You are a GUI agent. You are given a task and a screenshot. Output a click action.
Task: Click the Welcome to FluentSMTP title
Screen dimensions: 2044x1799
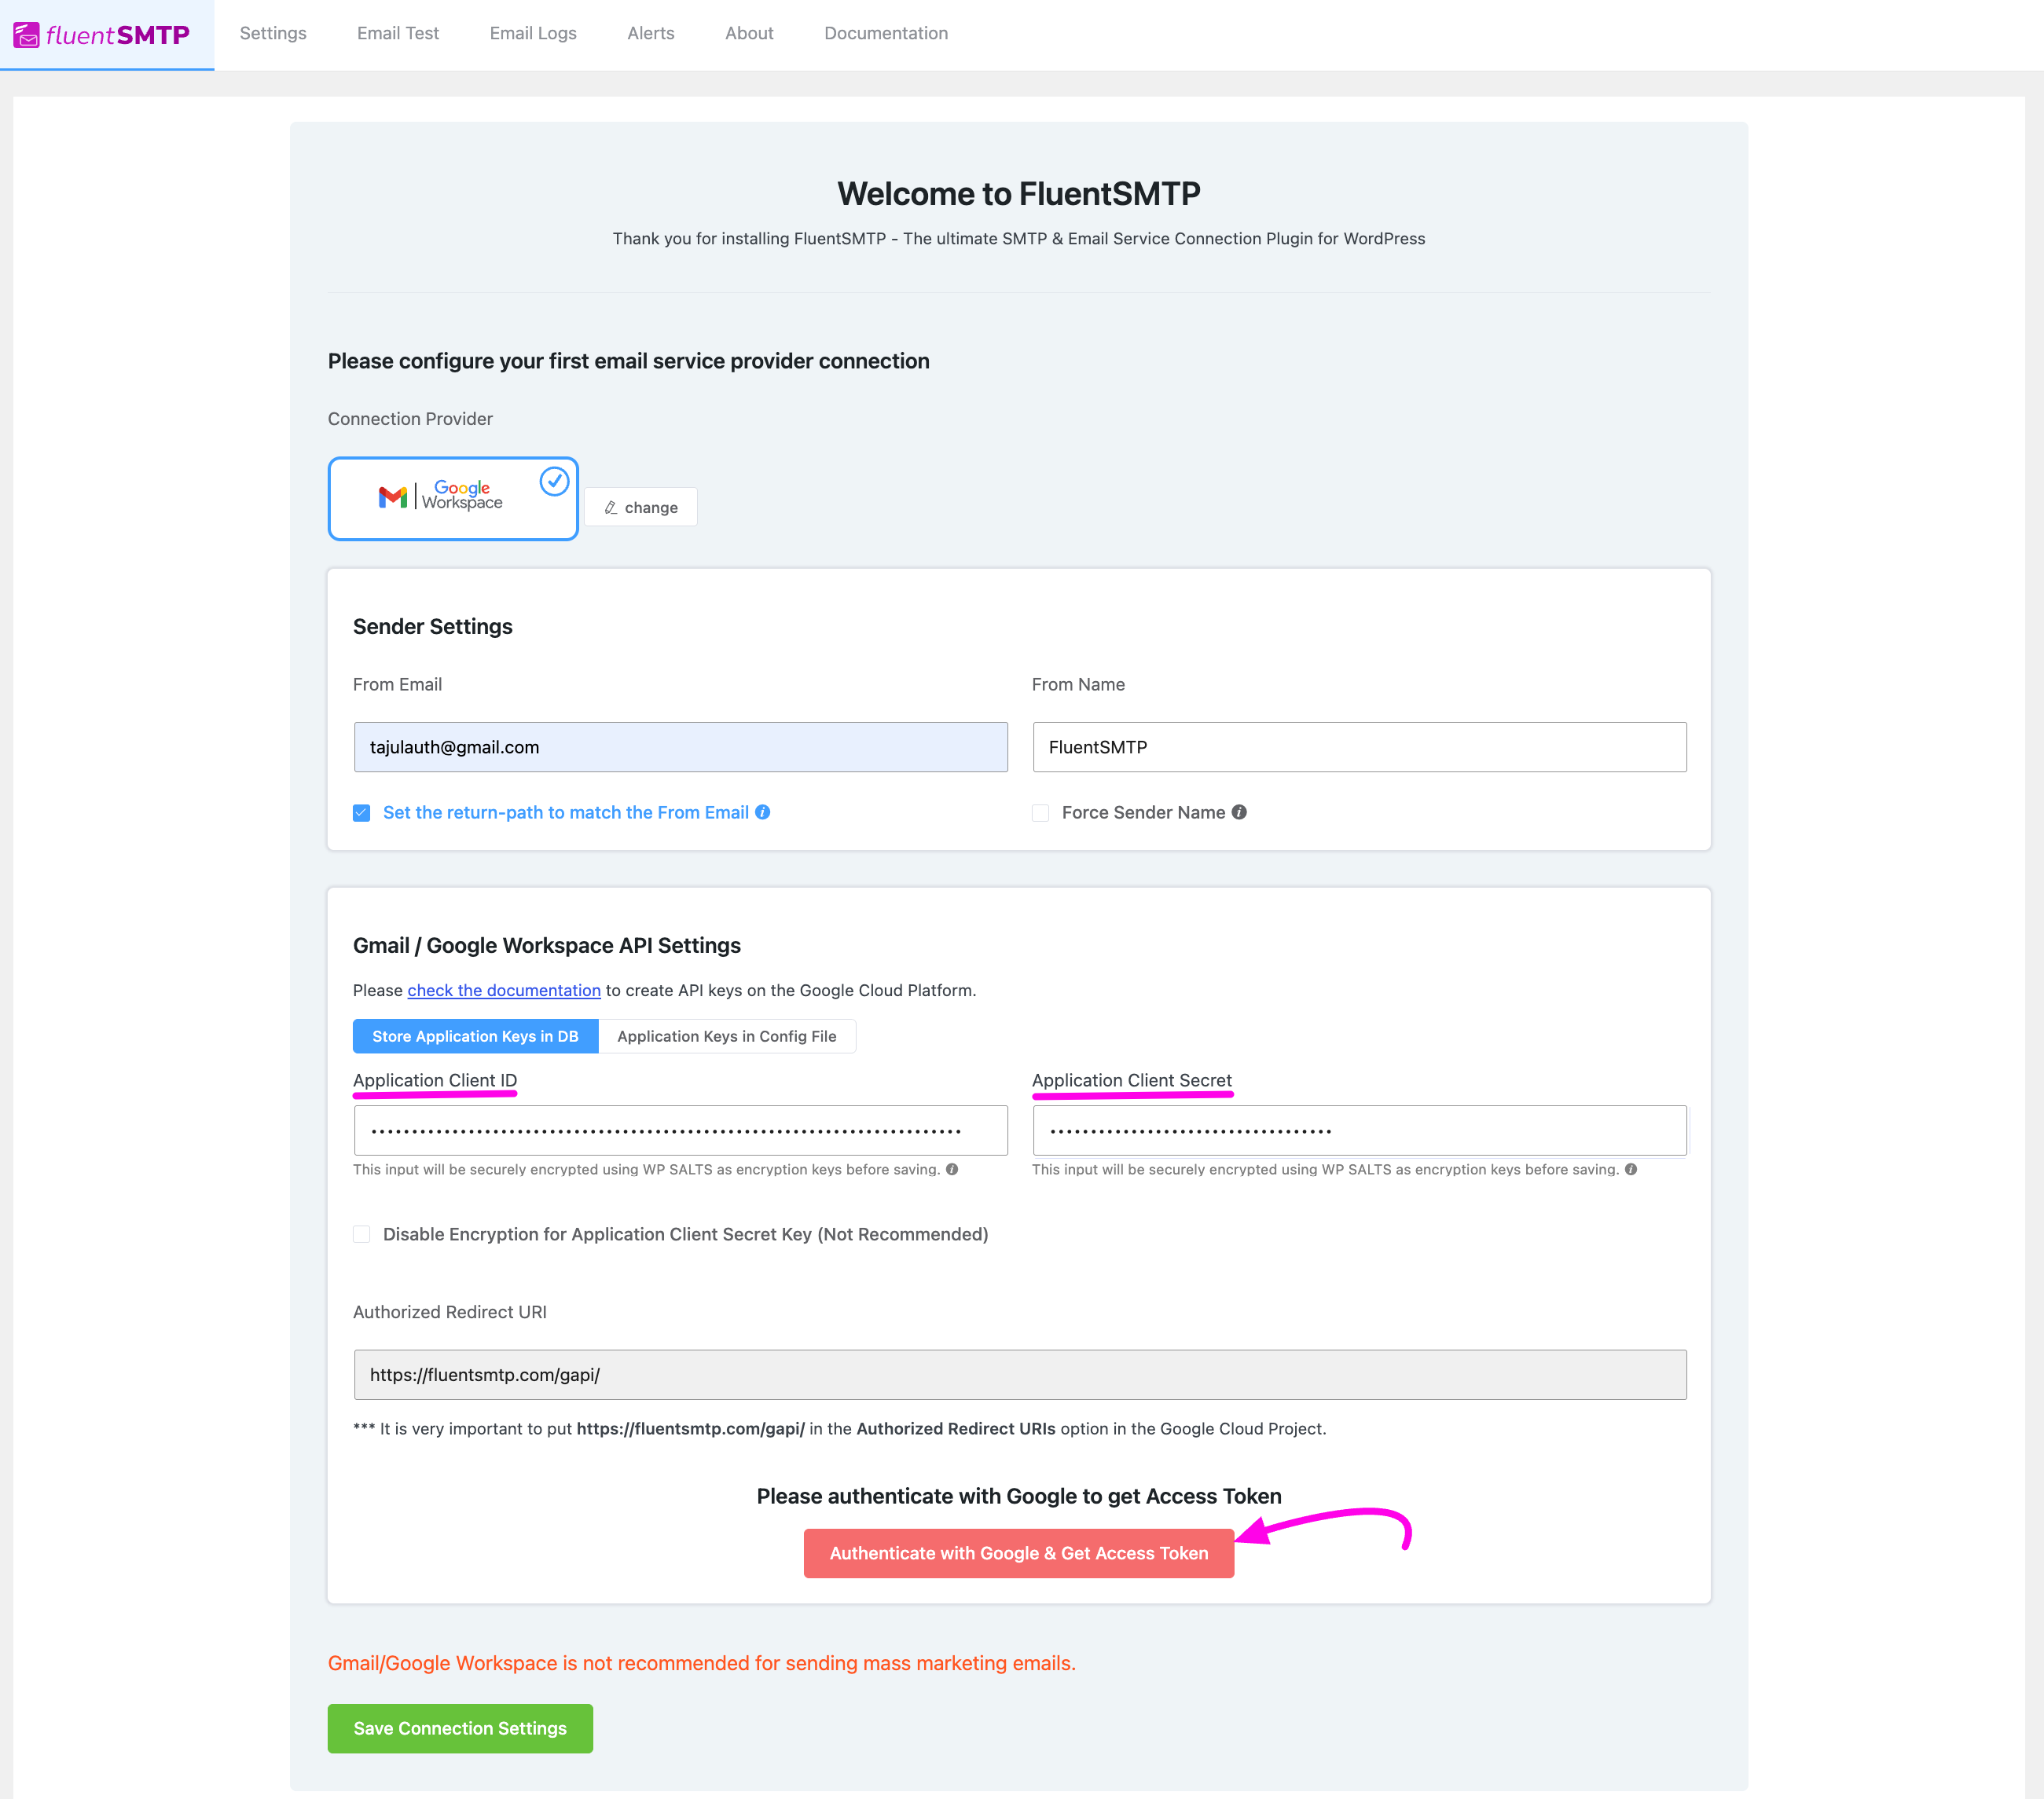[x=1019, y=194]
